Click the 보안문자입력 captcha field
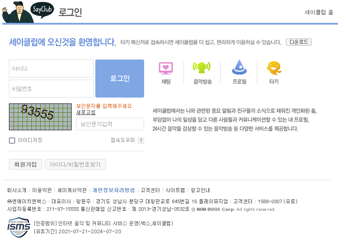346x248 pixels. click(x=110, y=124)
